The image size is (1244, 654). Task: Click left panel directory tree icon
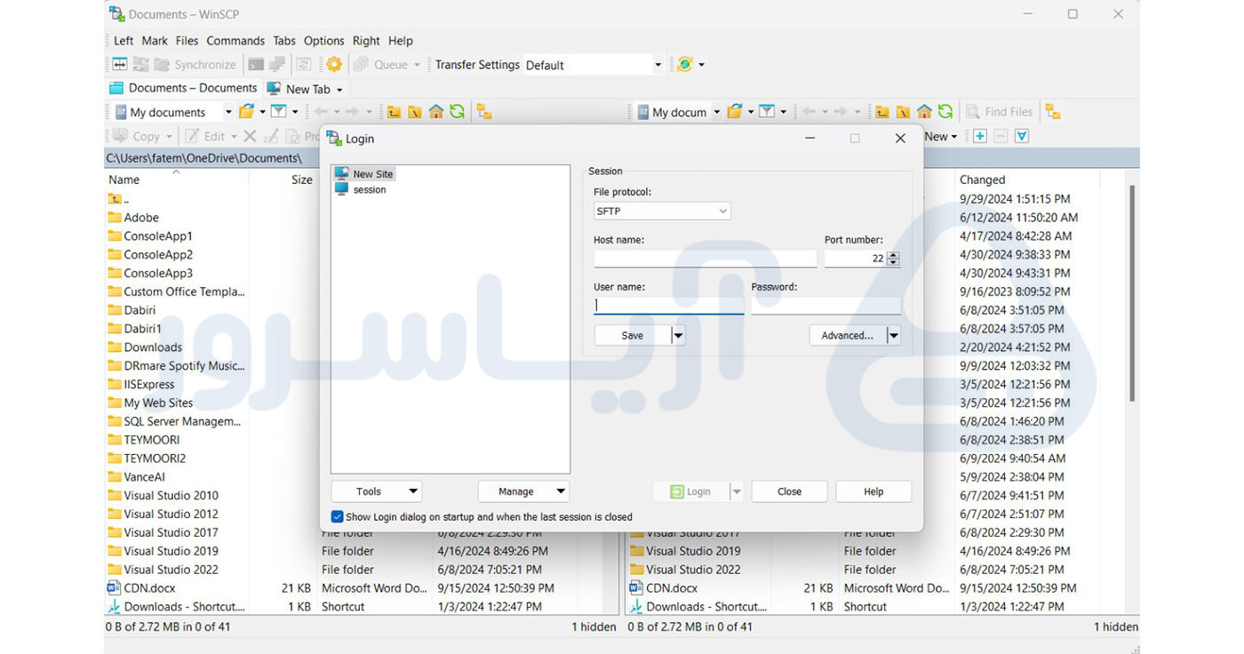[x=484, y=111]
